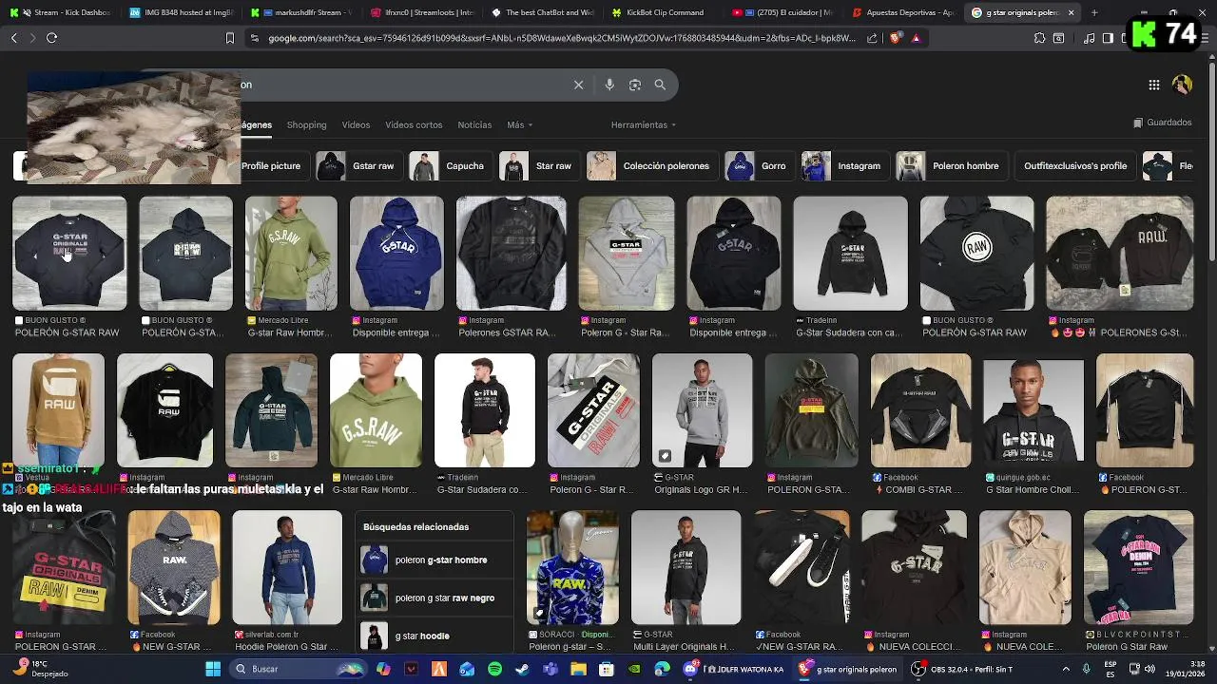Open Spotify from the taskbar
1217x684 pixels.
pyautogui.click(x=494, y=669)
